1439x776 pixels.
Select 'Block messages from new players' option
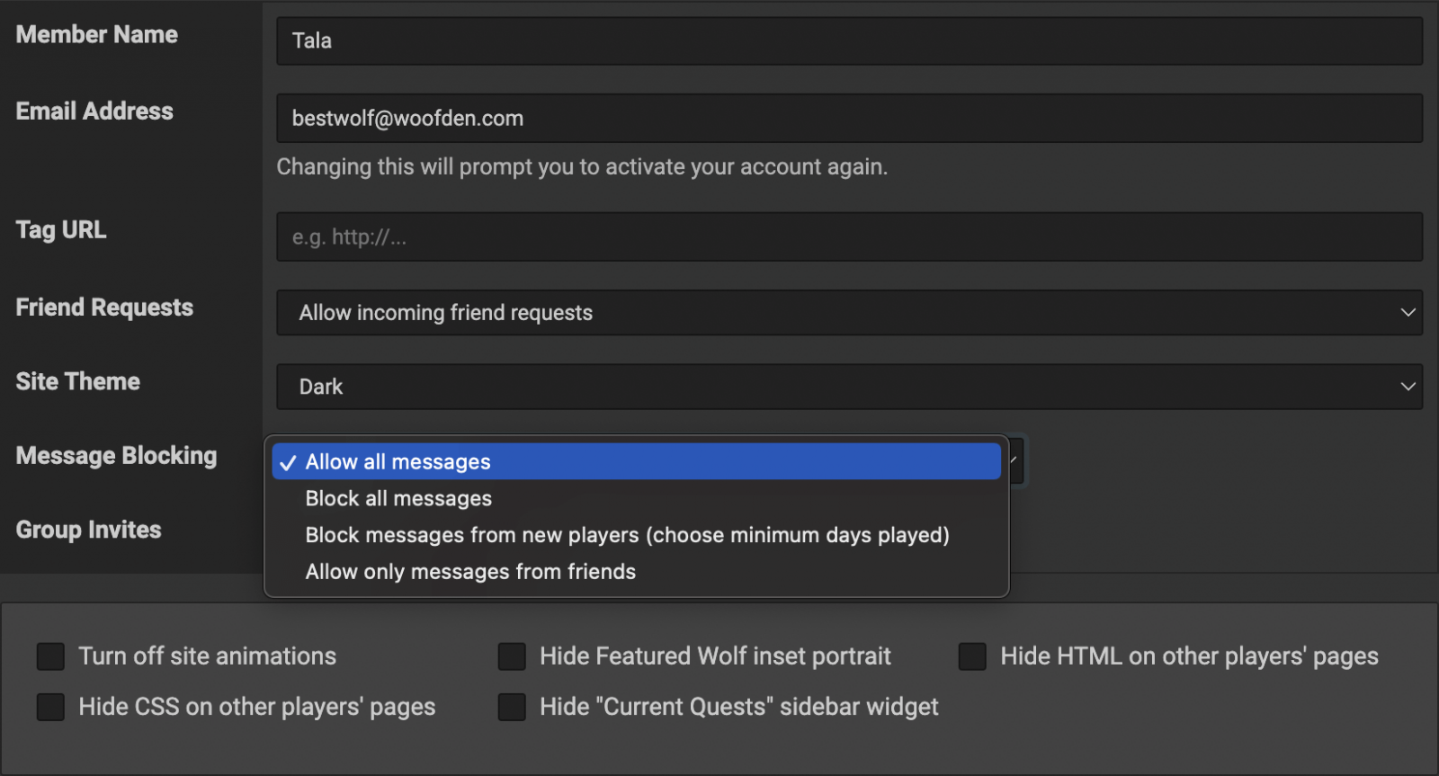[627, 536]
